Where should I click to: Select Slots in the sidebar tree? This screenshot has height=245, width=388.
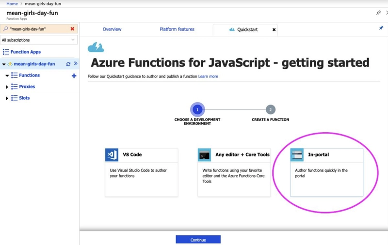(x=24, y=98)
